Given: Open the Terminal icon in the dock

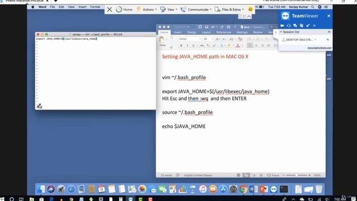Looking at the screenshot, I should 284,189.
